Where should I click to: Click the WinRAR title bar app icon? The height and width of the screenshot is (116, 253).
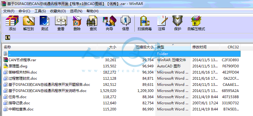pos(4,4)
